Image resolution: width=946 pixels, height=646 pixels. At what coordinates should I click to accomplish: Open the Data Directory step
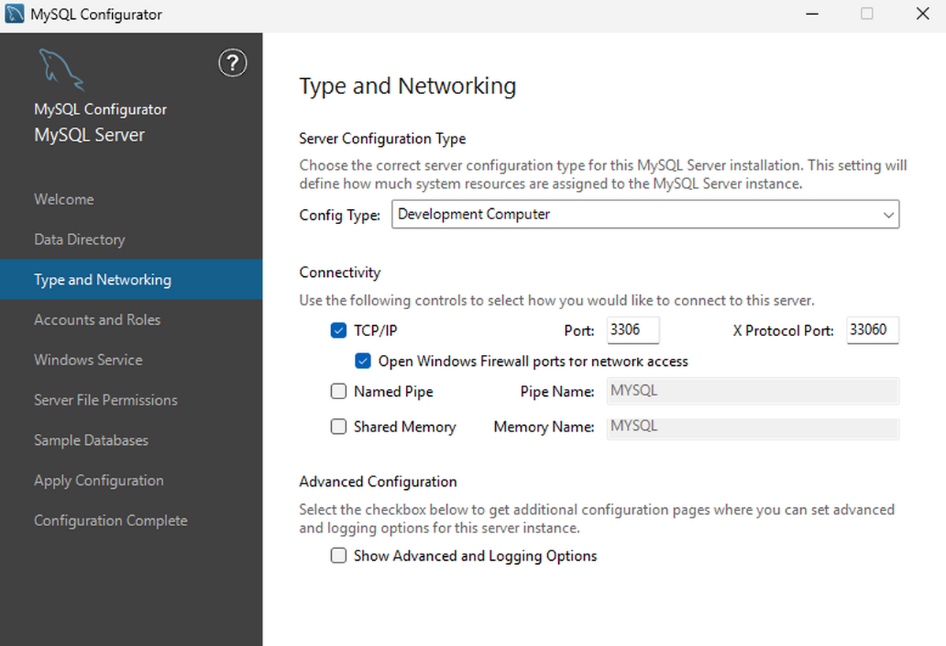coord(131,240)
